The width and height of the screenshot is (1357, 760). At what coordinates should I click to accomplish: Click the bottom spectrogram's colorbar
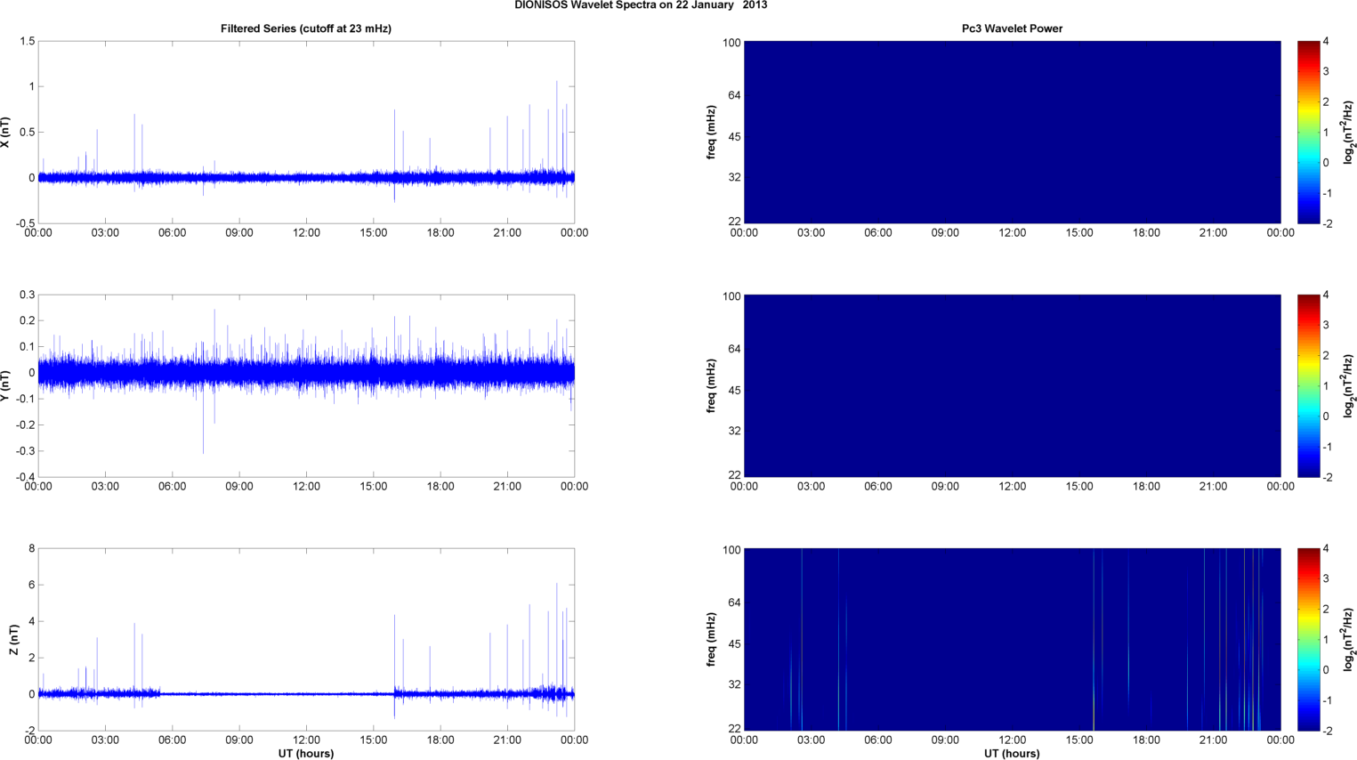[1308, 639]
